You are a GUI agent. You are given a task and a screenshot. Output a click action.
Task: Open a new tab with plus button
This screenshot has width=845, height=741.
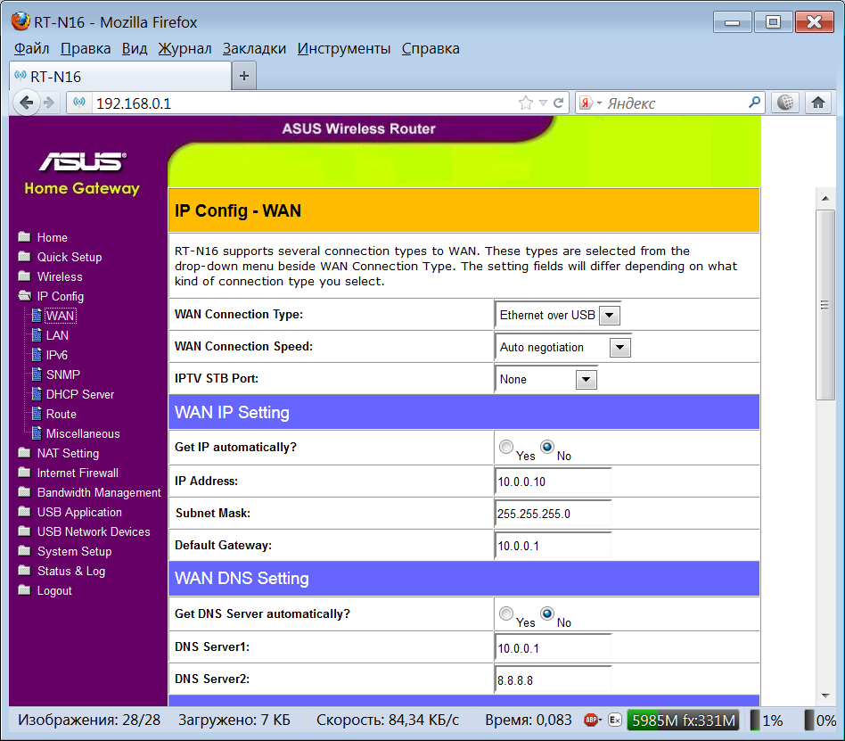tap(244, 76)
